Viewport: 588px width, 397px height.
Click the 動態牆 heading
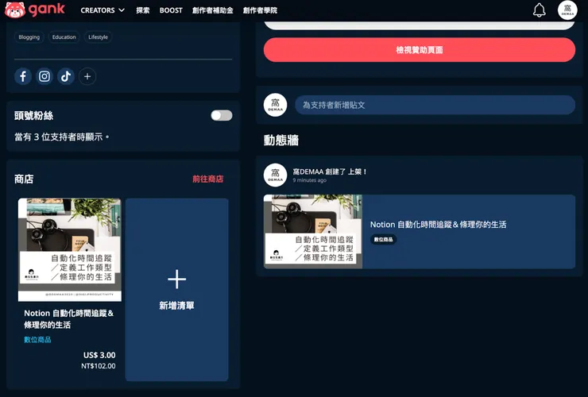[280, 141]
